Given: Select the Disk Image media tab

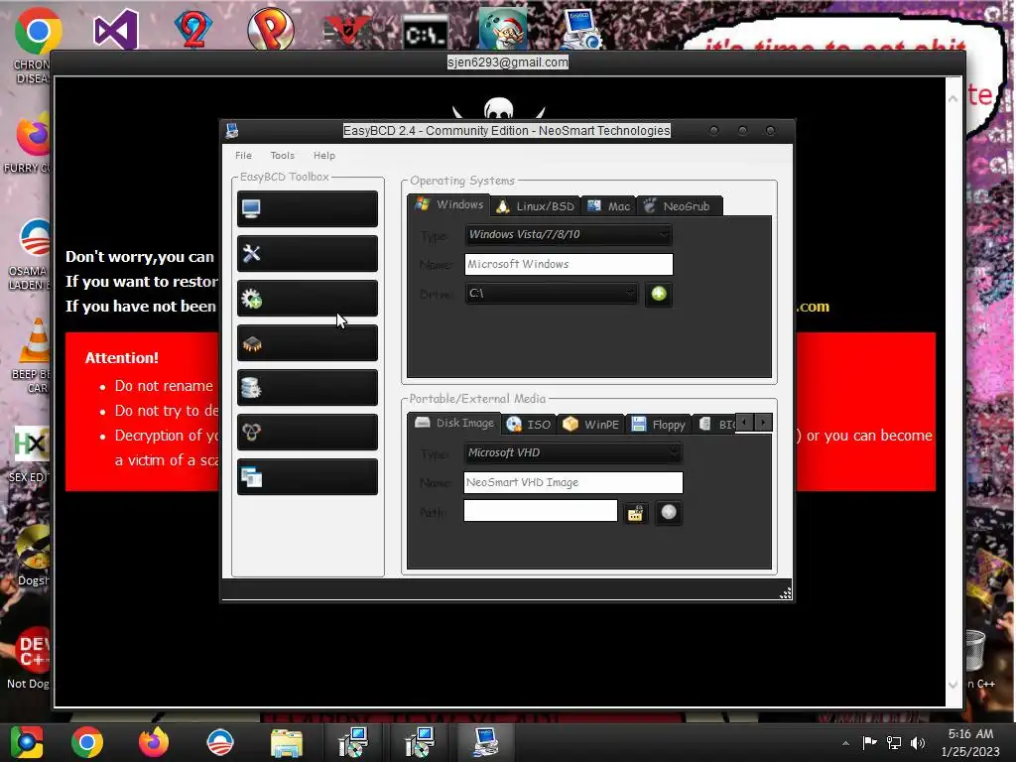Looking at the screenshot, I should click(x=454, y=423).
